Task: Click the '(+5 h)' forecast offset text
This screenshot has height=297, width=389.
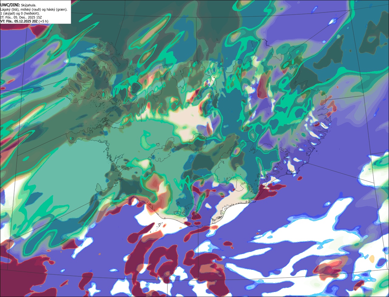Action: click(43, 21)
